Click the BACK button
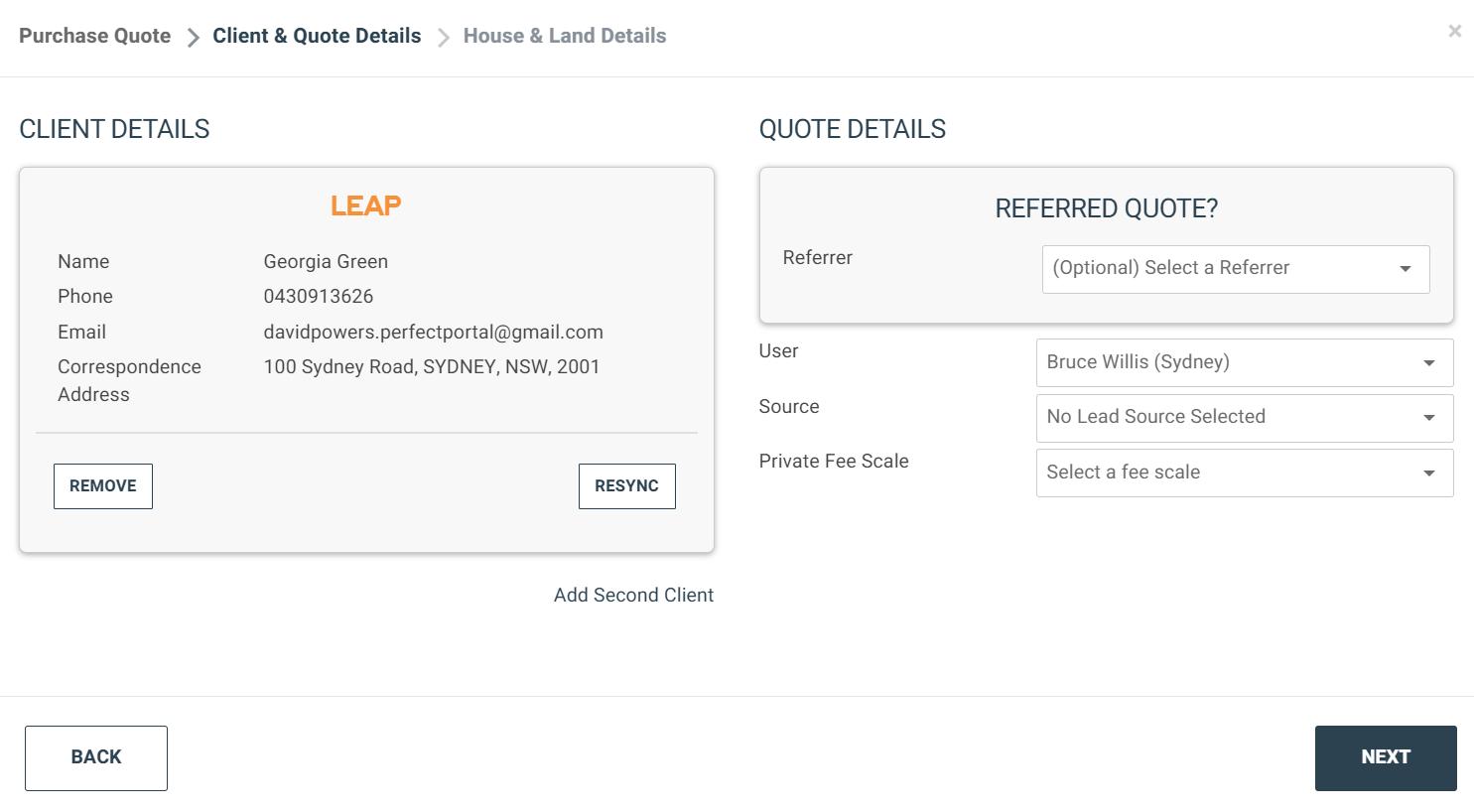This screenshot has width=1474, height=812. tap(96, 757)
